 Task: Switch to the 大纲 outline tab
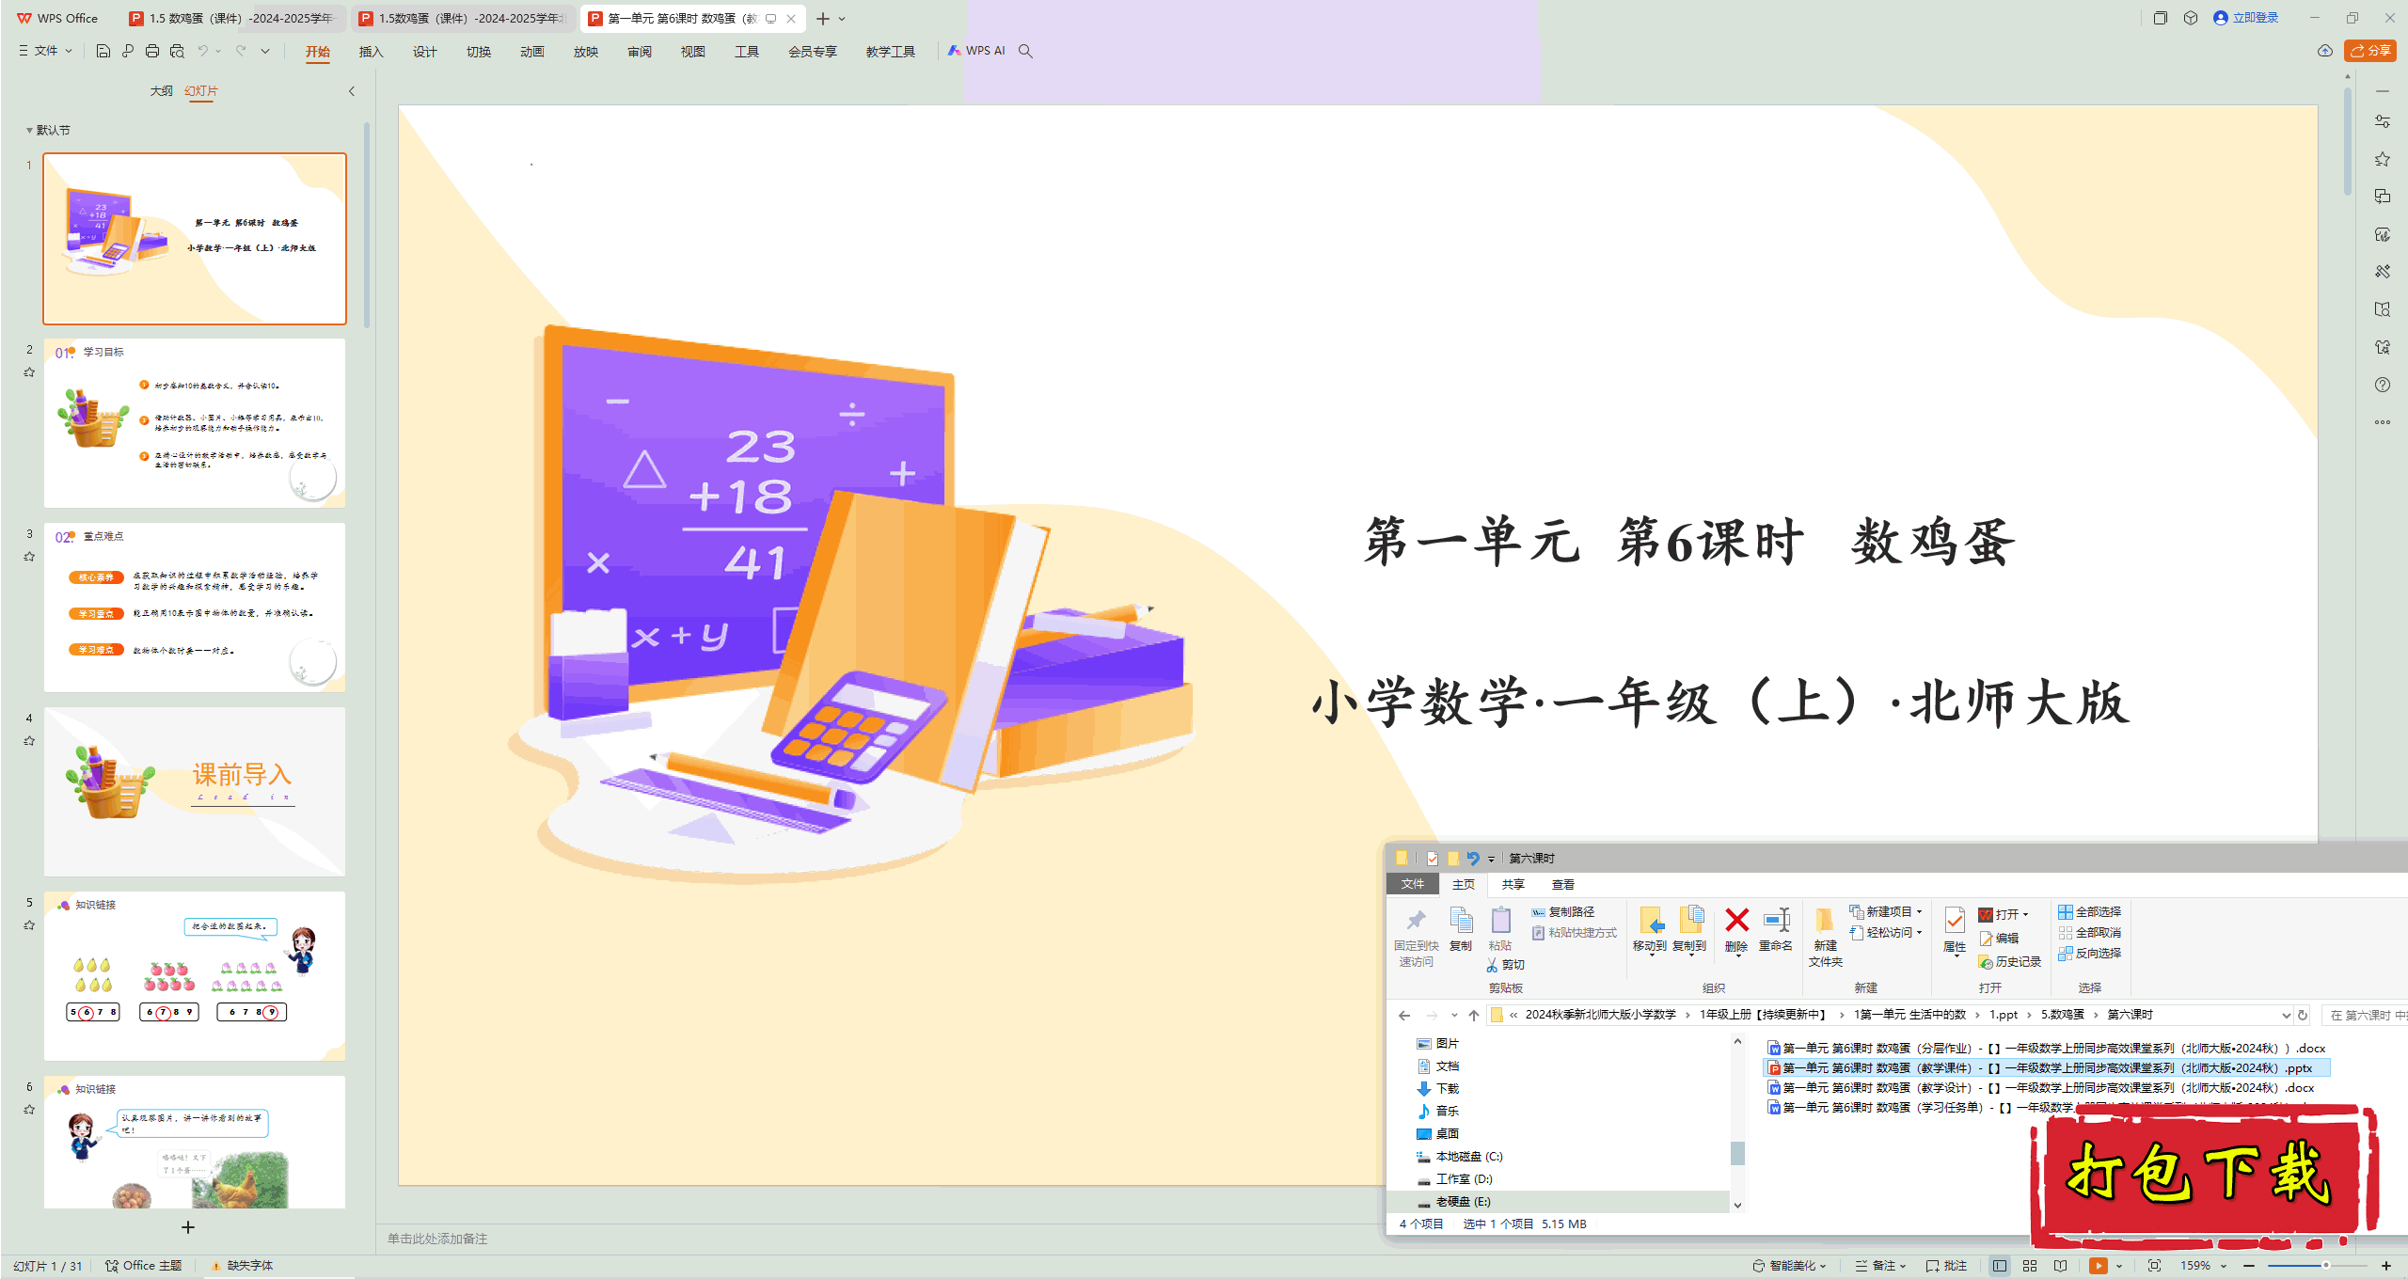click(x=161, y=91)
